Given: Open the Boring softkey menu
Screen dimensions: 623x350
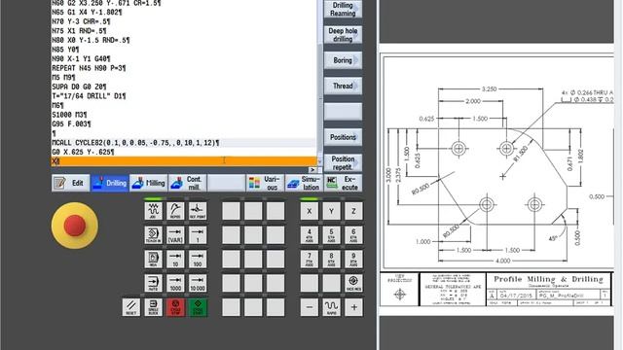Looking at the screenshot, I should [343, 60].
